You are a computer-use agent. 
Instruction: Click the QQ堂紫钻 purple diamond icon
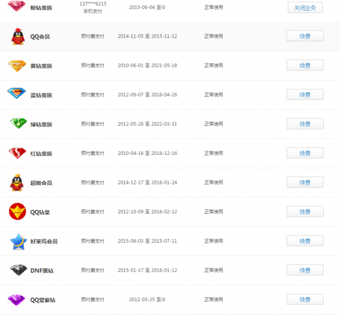pyautogui.click(x=16, y=300)
